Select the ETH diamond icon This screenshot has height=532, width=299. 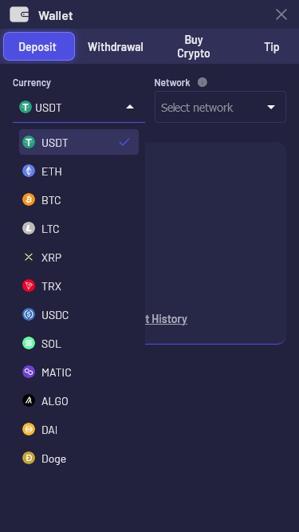tap(29, 171)
